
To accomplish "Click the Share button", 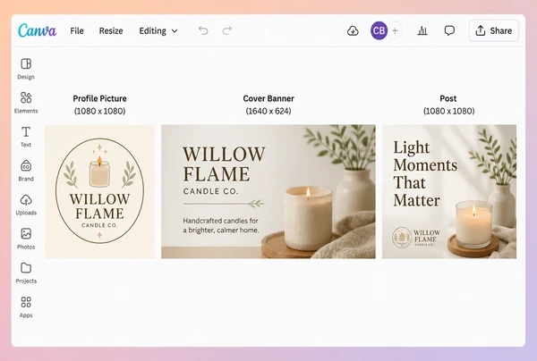I will point(493,30).
